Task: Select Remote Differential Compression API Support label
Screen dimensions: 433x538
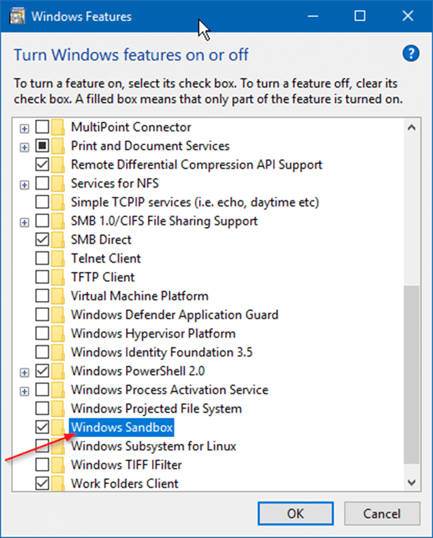Action: (197, 165)
